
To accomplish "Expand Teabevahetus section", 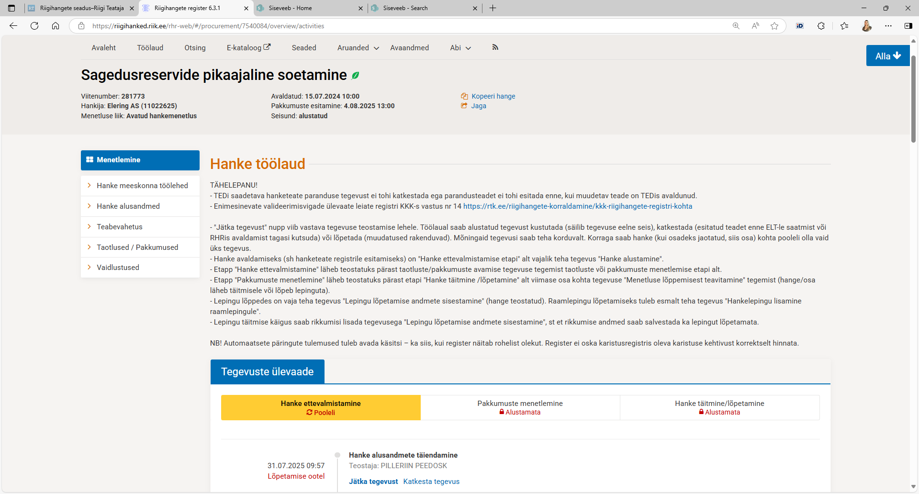I will tap(140, 227).
